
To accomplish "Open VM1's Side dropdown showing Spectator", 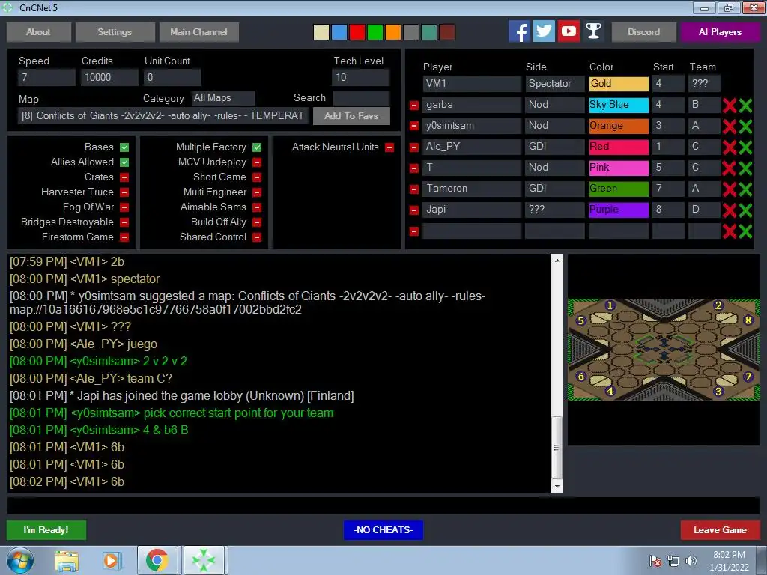I will tap(555, 84).
